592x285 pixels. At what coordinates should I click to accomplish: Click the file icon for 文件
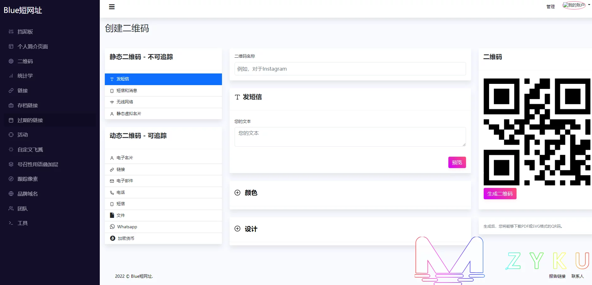[x=112, y=215]
